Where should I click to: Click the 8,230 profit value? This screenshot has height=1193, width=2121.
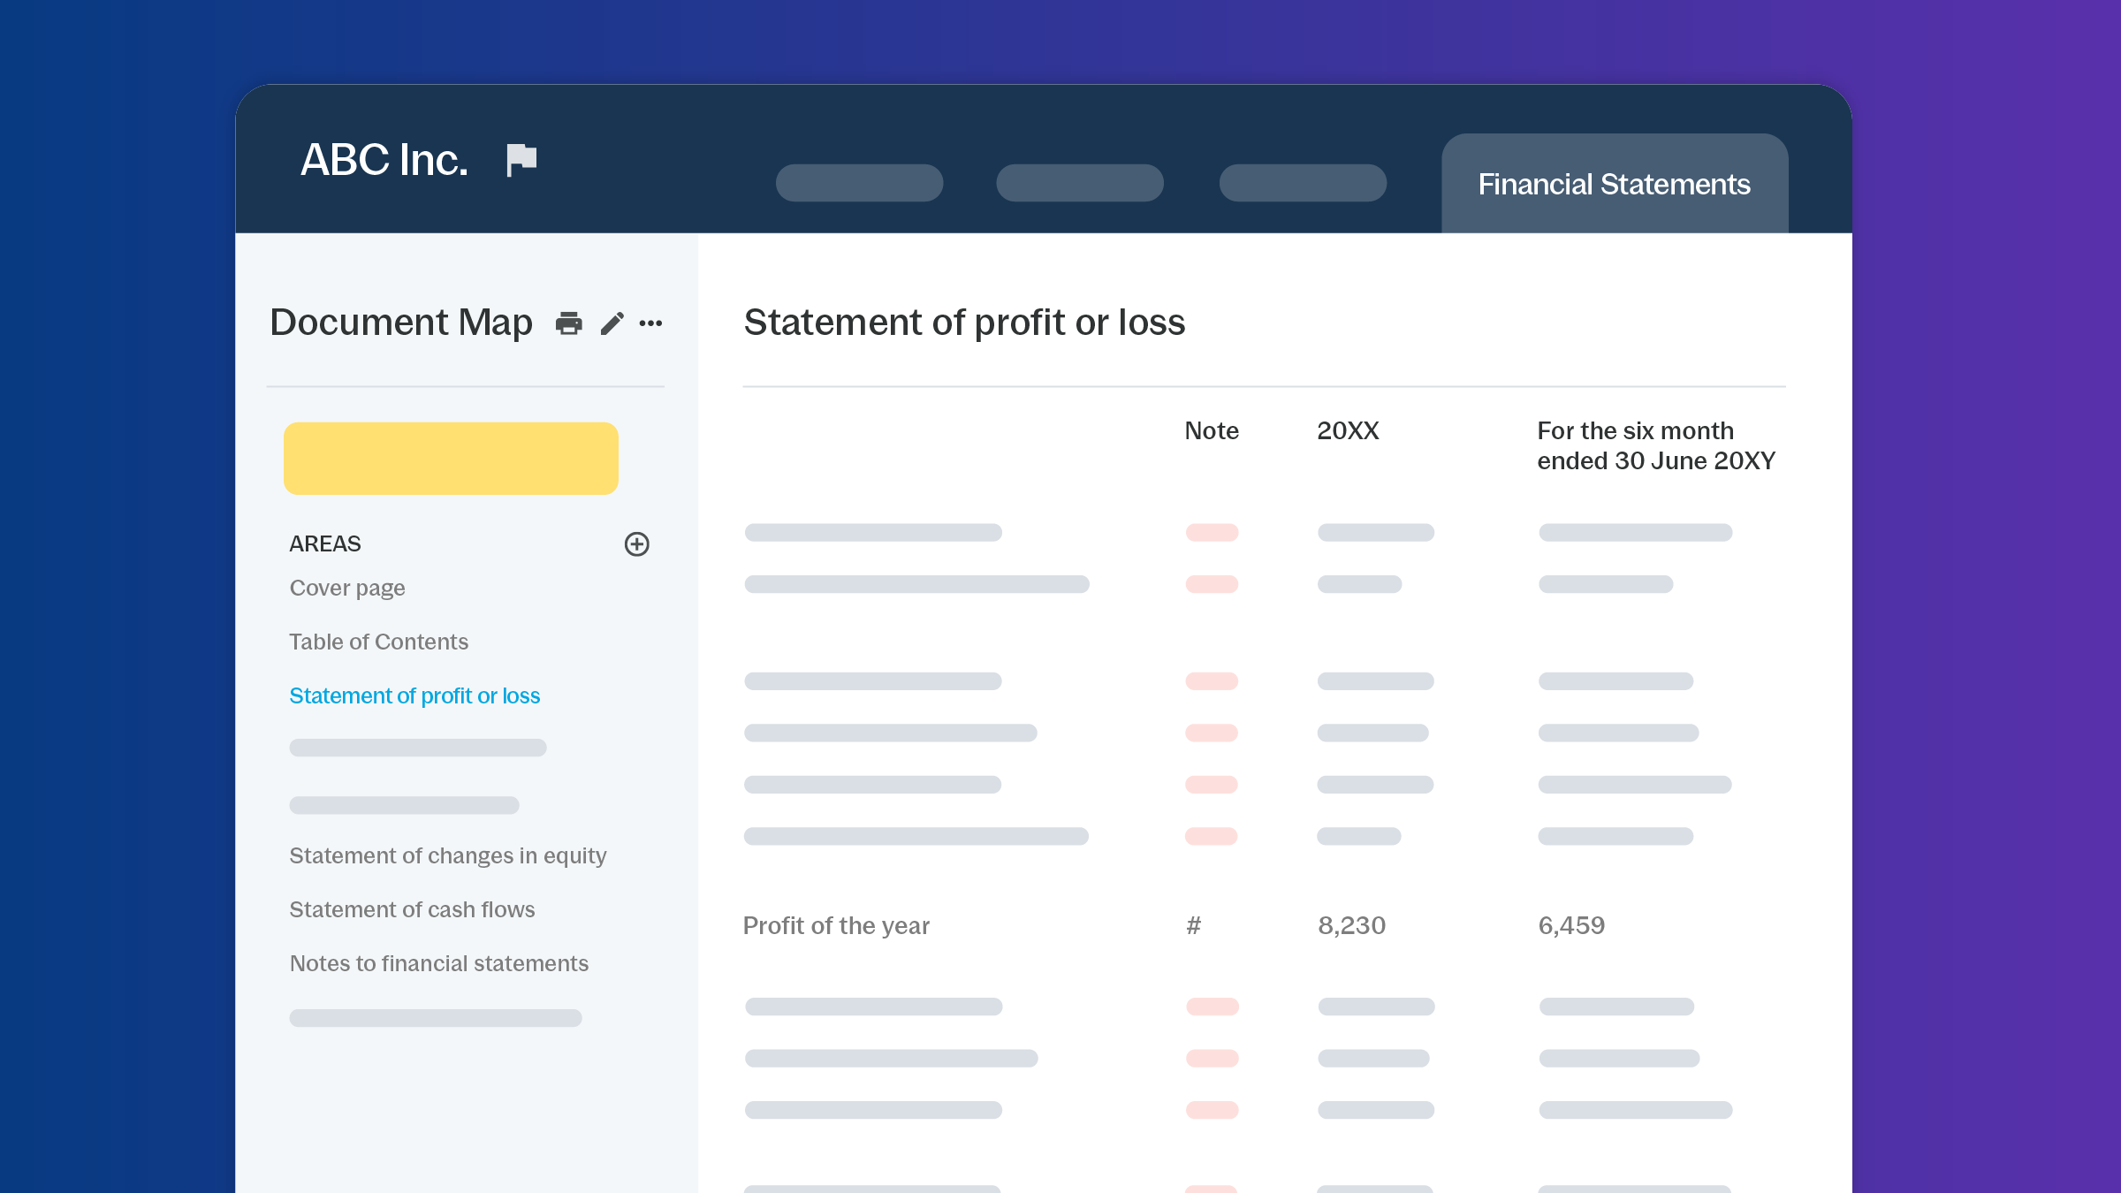pos(1351,925)
